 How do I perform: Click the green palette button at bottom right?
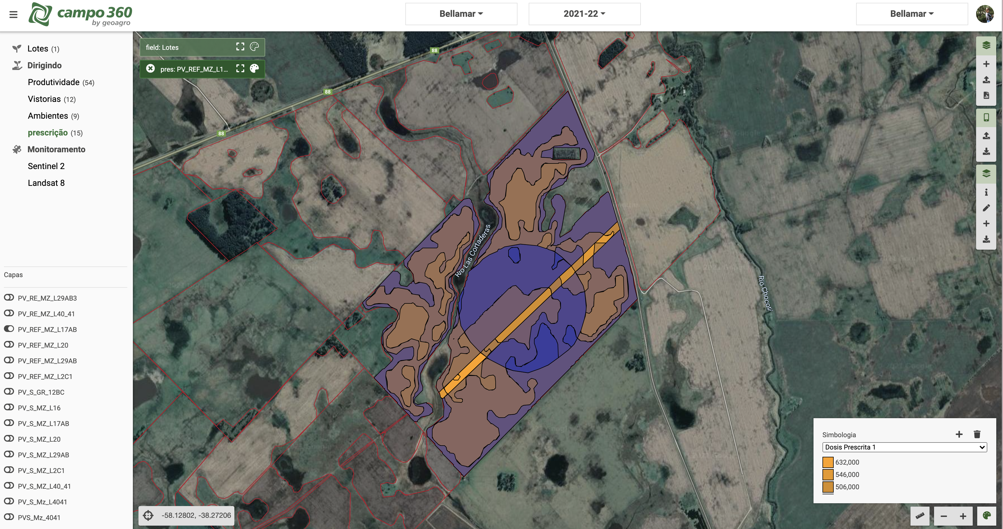coord(986,516)
